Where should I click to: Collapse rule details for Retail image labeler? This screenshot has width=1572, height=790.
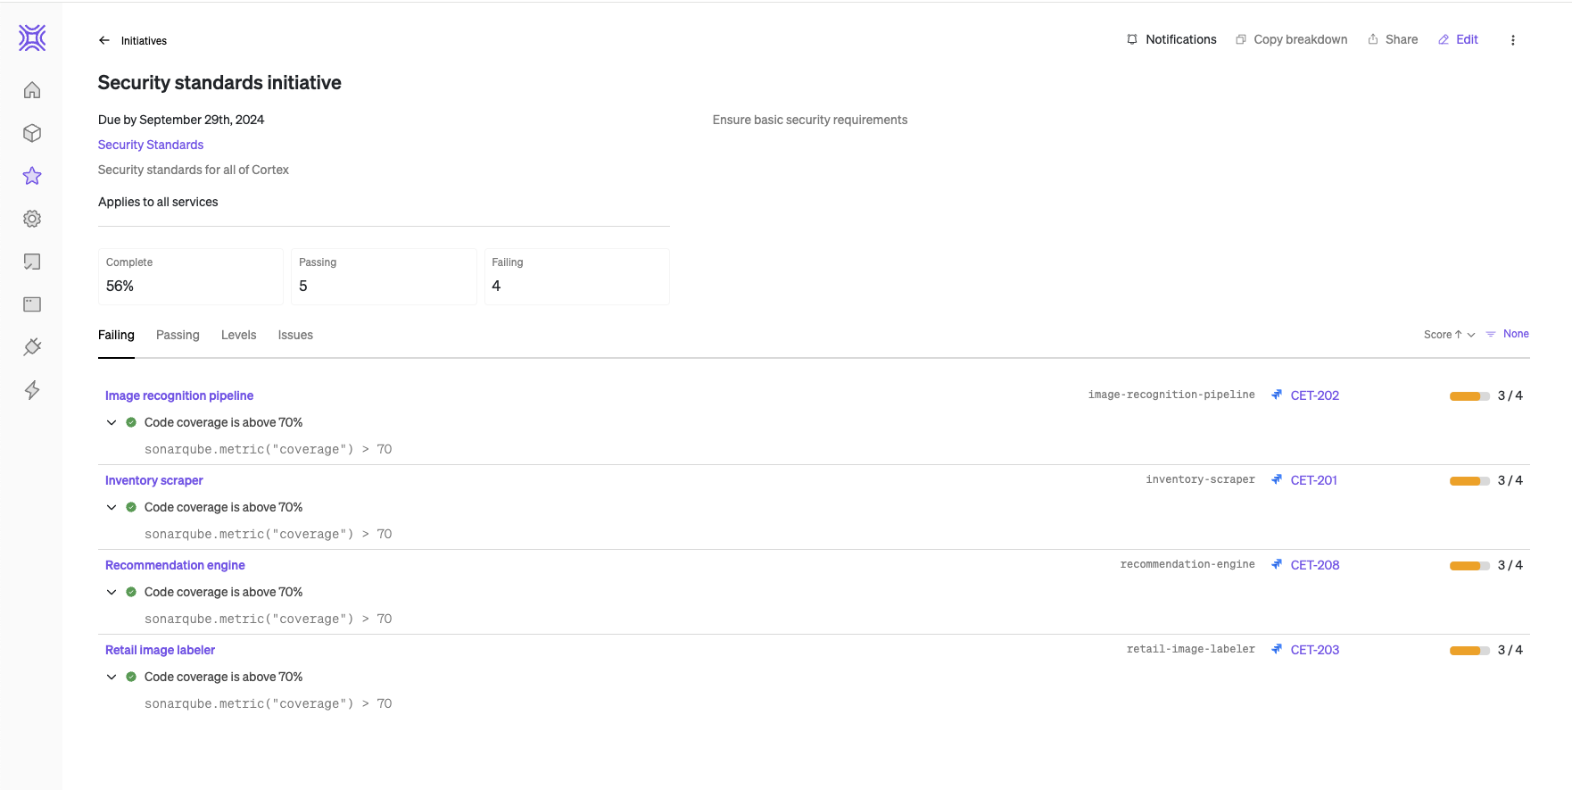click(112, 678)
